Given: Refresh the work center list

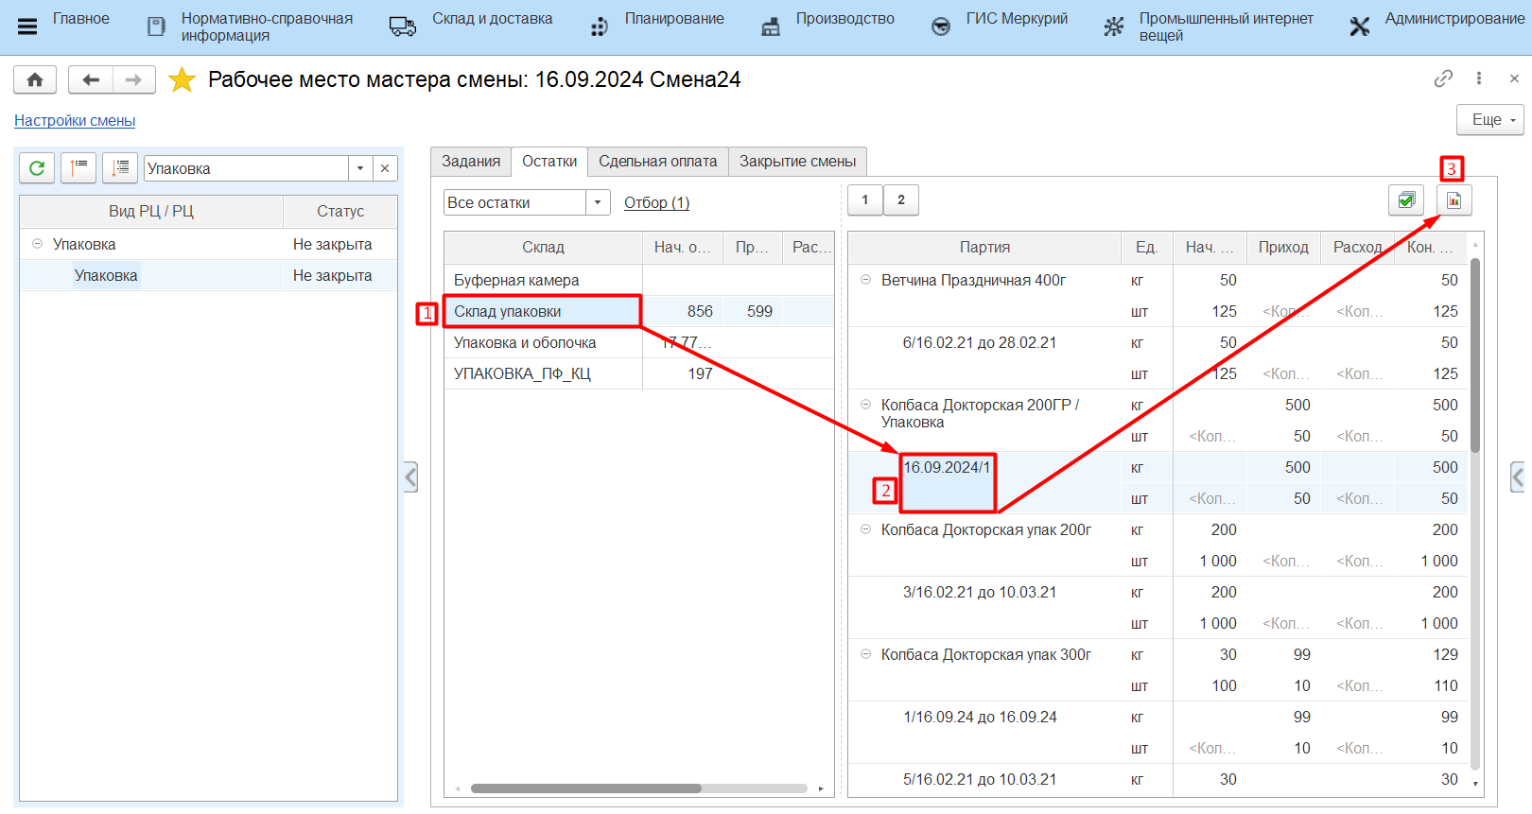Looking at the screenshot, I should click(37, 168).
